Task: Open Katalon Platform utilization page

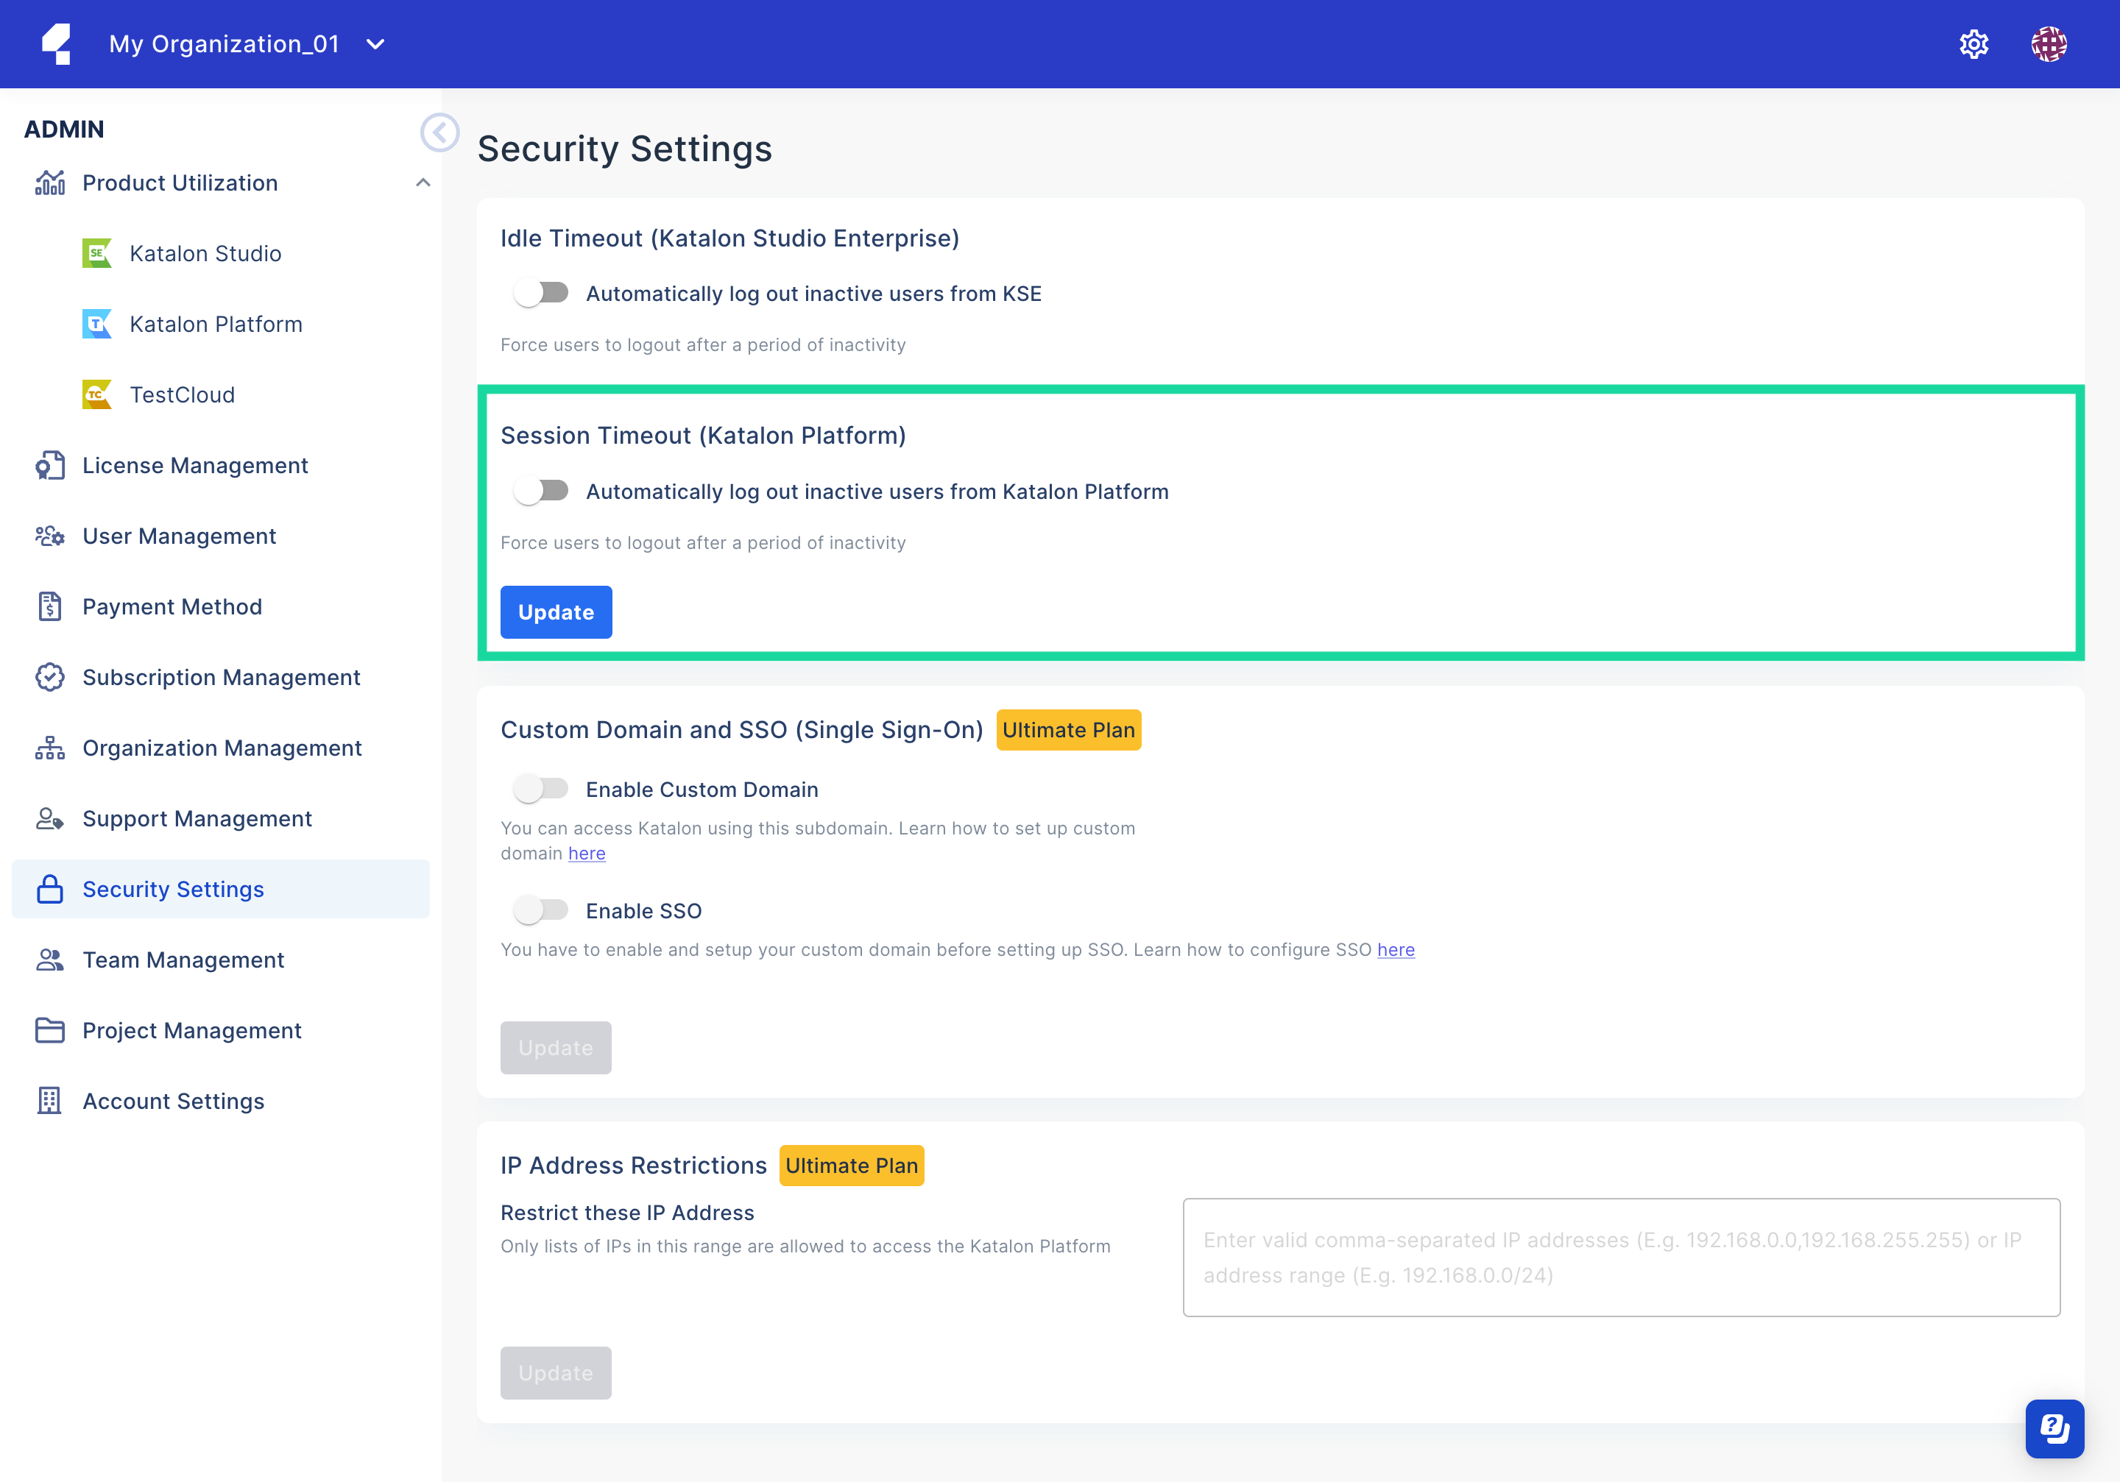Action: 215,324
